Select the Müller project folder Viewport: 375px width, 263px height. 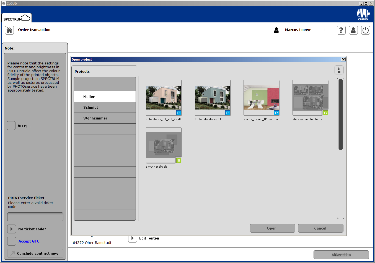(x=105, y=97)
